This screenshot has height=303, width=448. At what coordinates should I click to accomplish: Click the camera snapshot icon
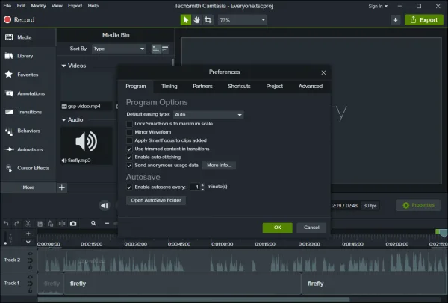click(x=73, y=224)
